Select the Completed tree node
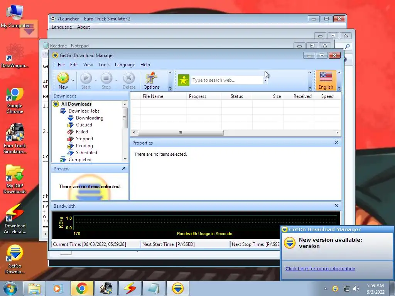The image size is (395, 296). click(80, 160)
